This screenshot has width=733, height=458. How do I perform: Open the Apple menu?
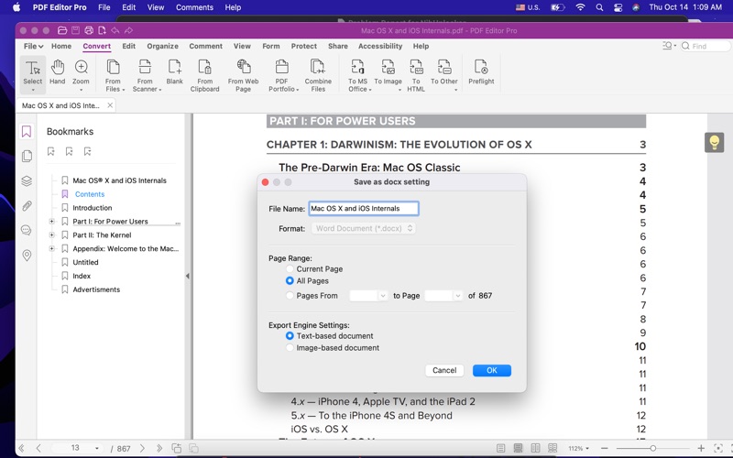pyautogui.click(x=16, y=7)
